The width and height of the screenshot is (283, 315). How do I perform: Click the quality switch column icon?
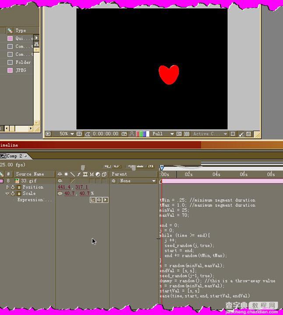pyautogui.click(x=73, y=174)
